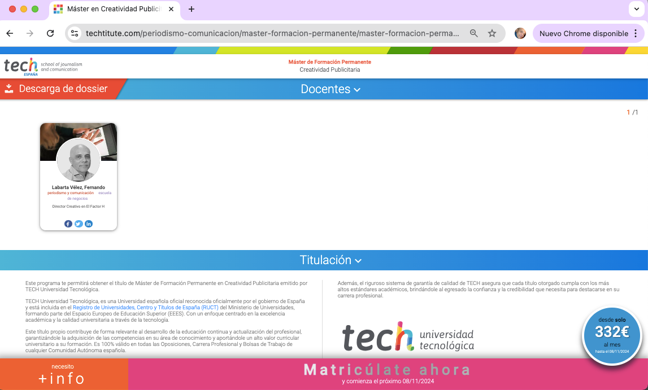Click the tech universidad tecnológica logo

pyautogui.click(x=408, y=337)
